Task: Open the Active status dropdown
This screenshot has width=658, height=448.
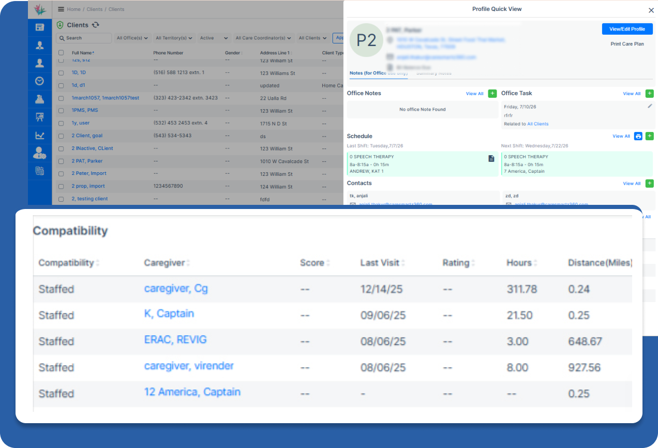Action: (214, 38)
